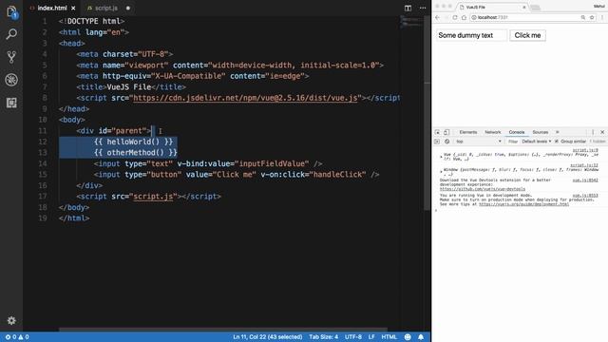Open the Default levels dropdown
This screenshot has width=608, height=342.
coord(536,142)
